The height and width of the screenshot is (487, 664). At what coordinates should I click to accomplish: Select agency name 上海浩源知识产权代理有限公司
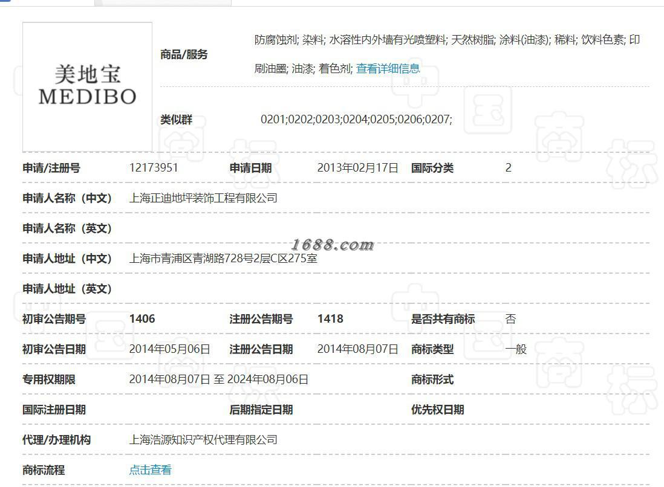[x=203, y=440]
